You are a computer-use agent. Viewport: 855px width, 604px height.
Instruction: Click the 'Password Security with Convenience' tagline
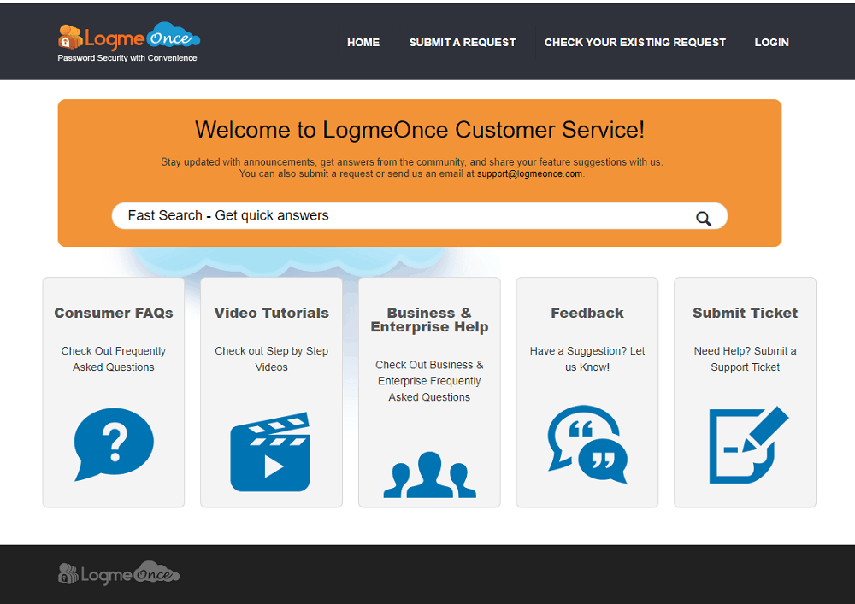tap(127, 58)
